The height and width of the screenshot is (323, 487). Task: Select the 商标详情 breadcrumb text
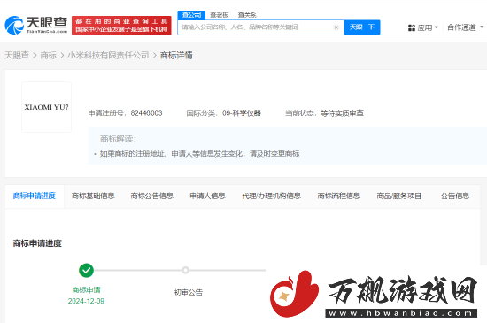coord(176,55)
